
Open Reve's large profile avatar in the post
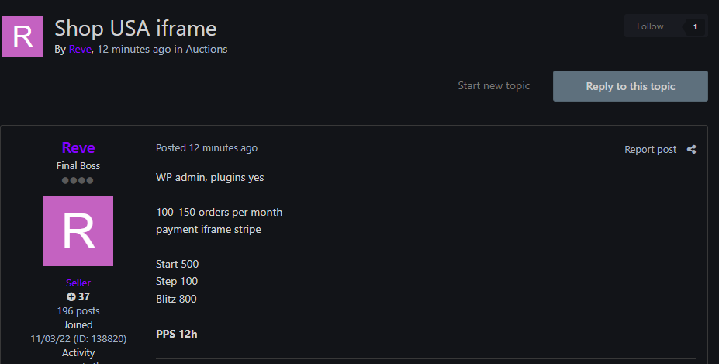coord(78,231)
